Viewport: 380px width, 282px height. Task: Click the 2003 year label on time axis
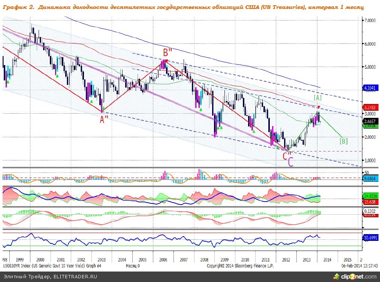click(101, 260)
